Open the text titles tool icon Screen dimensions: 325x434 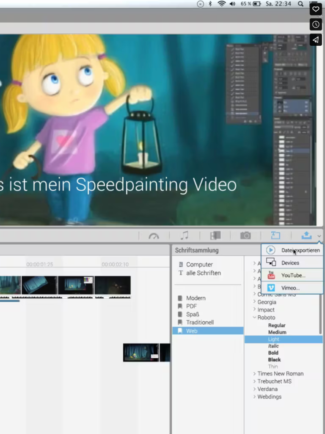[275, 236]
